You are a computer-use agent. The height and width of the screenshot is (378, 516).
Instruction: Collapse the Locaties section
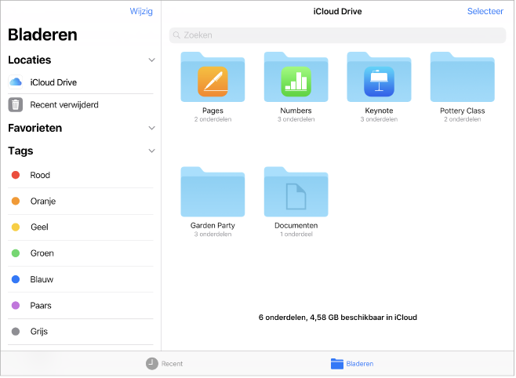point(151,60)
